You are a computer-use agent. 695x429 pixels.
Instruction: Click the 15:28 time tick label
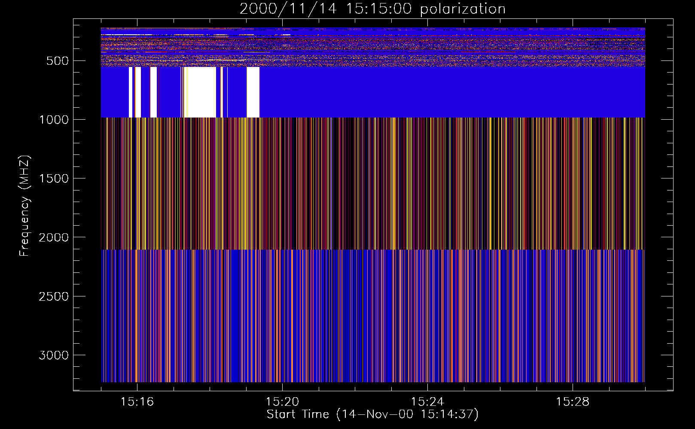[573, 402]
